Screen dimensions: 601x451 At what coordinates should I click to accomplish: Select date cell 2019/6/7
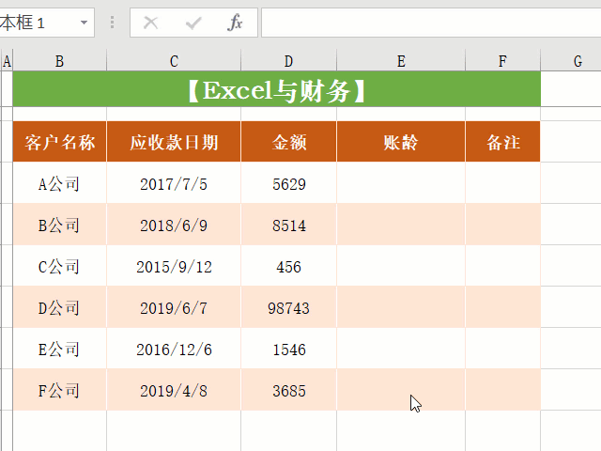coord(174,307)
